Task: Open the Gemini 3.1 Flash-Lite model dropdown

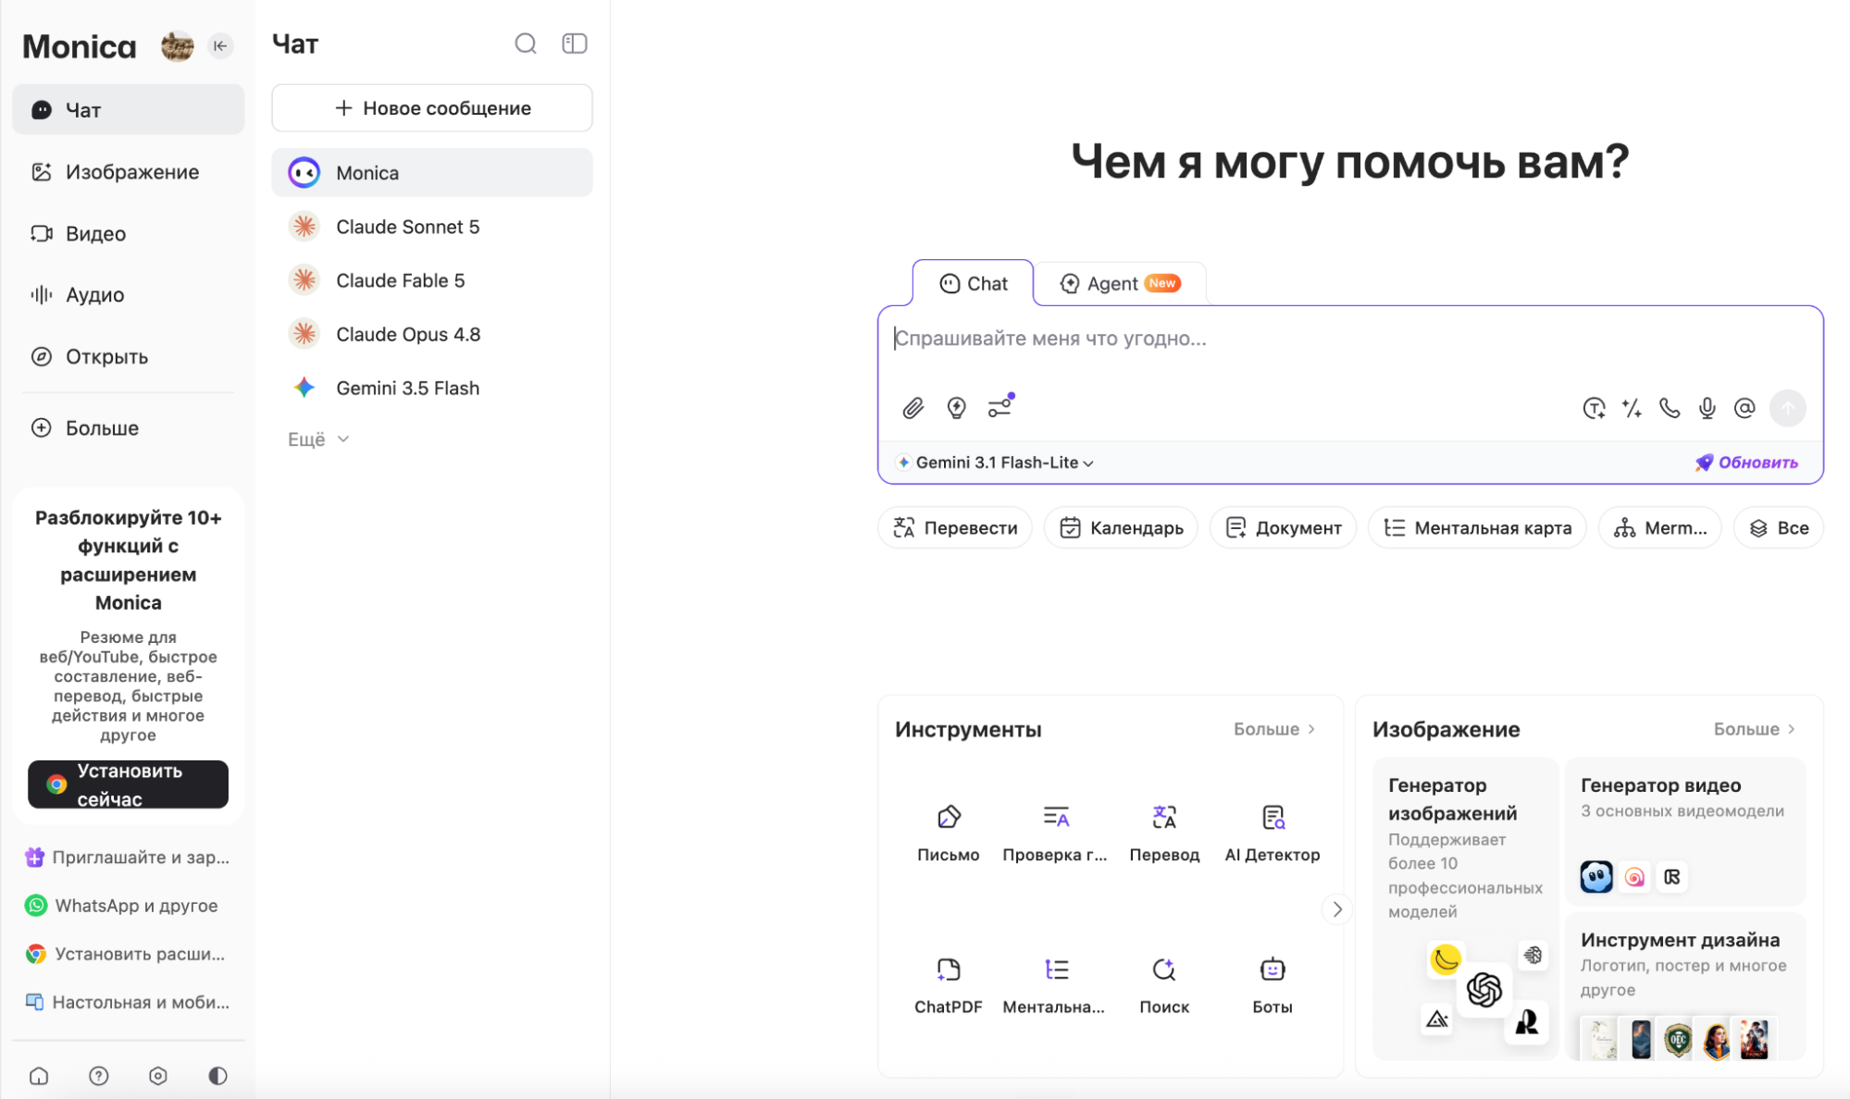Action: click(x=996, y=463)
